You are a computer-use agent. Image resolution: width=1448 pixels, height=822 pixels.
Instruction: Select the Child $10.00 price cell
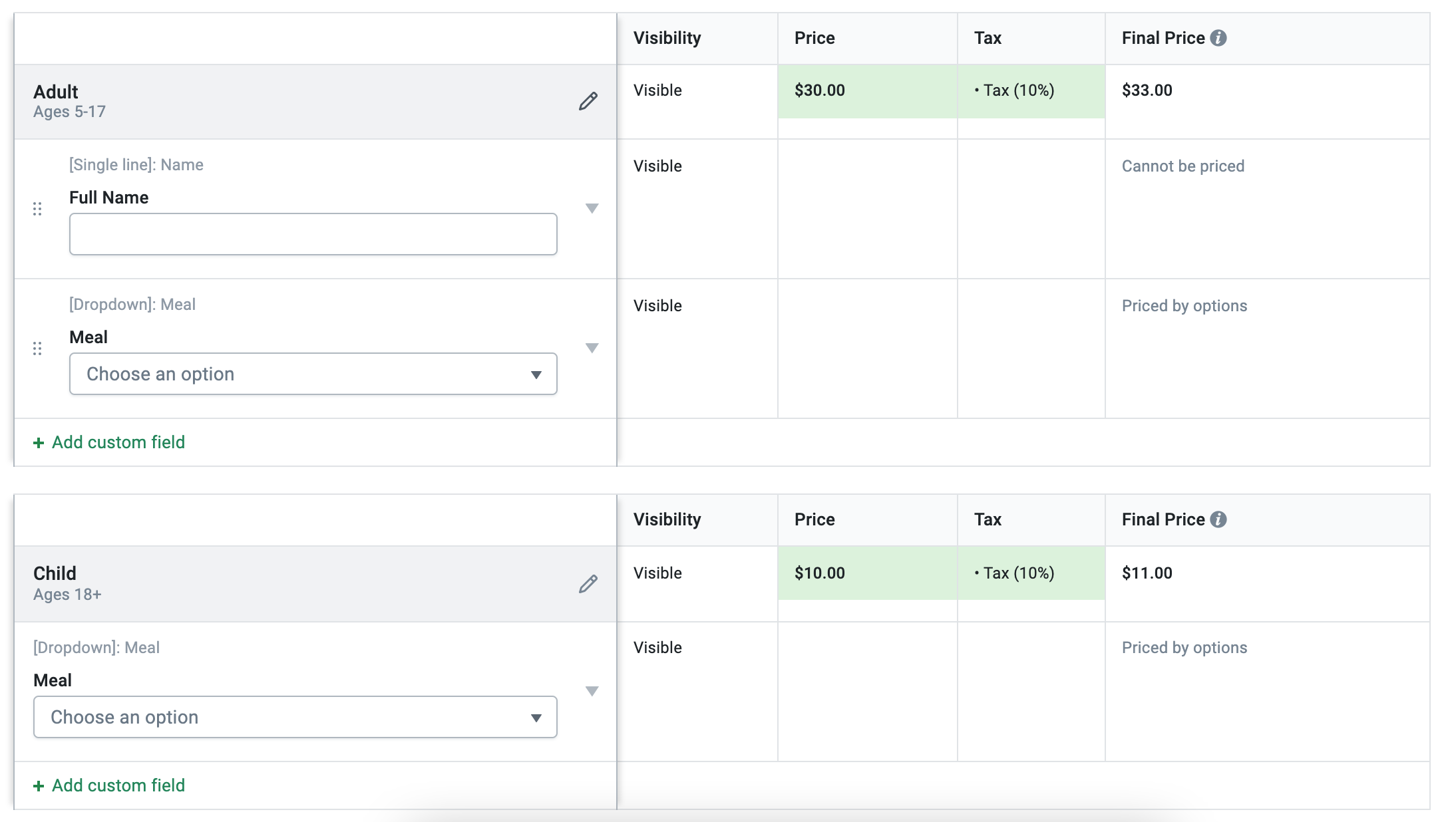tap(868, 573)
